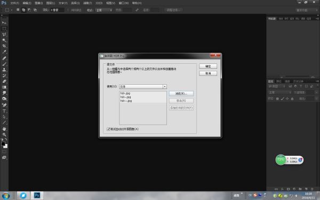Screen dimensions: 320x200
Task: Toggle Quick Mask mode icon
Action: [4, 151]
